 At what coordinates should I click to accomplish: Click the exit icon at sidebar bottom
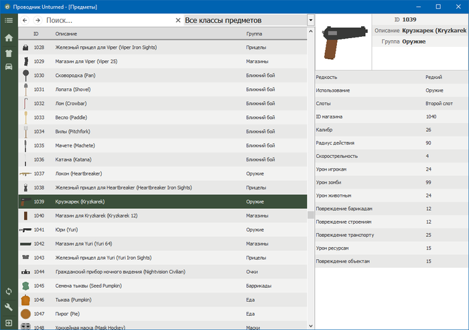point(9,323)
